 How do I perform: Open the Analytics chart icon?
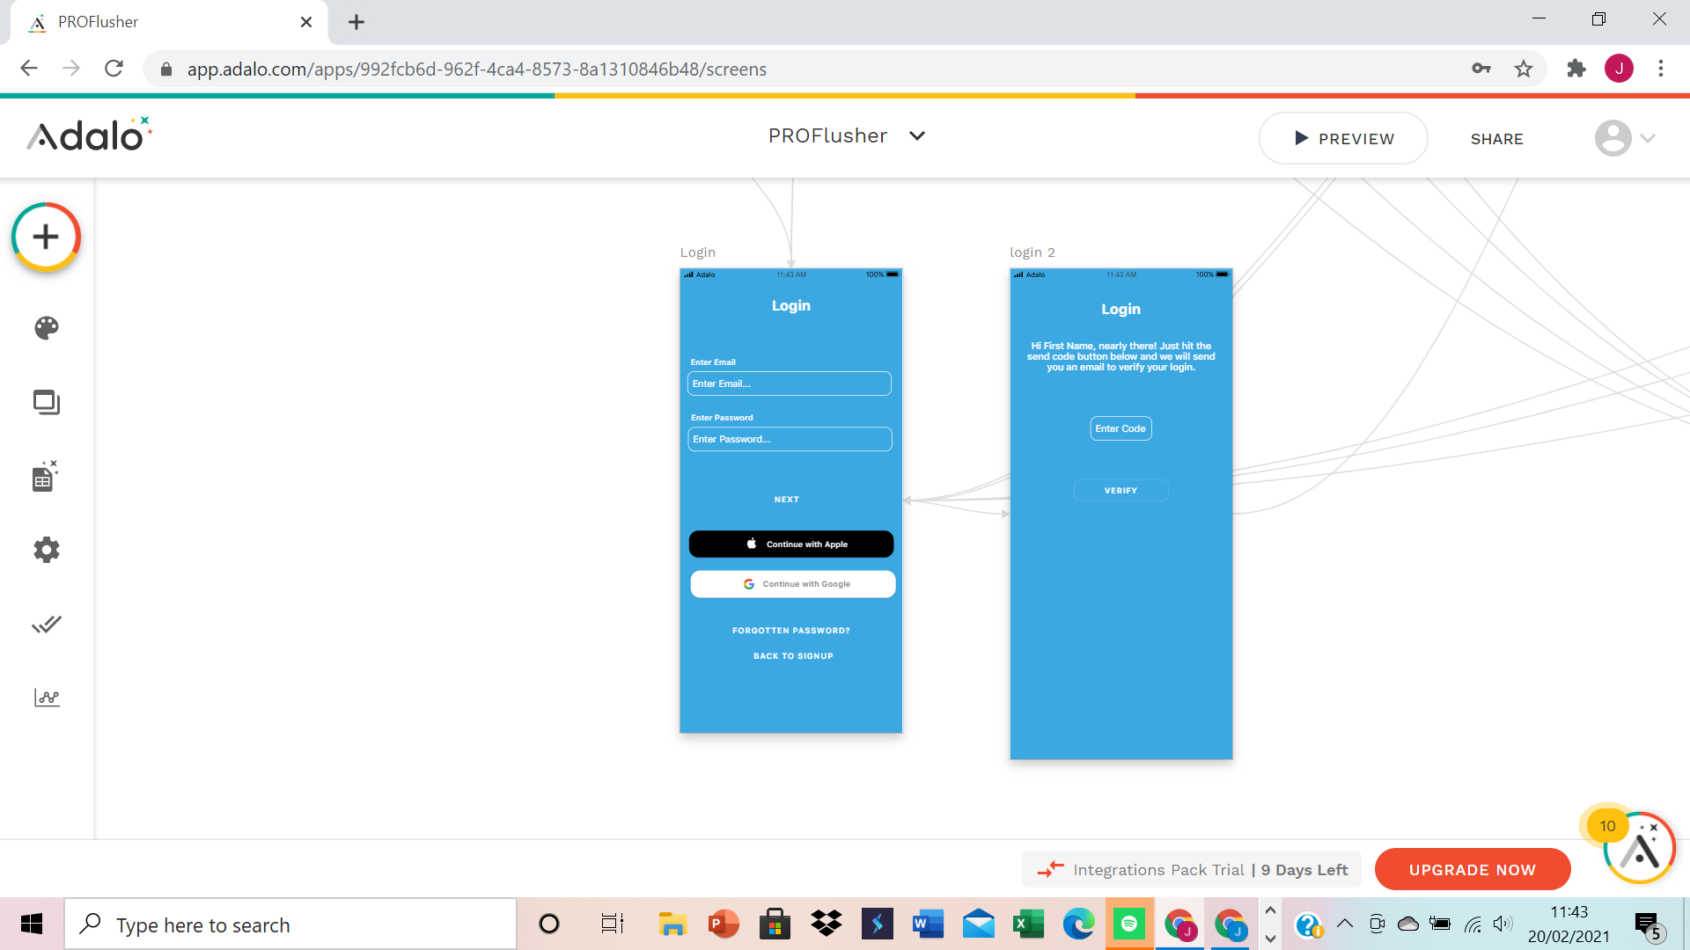46,698
